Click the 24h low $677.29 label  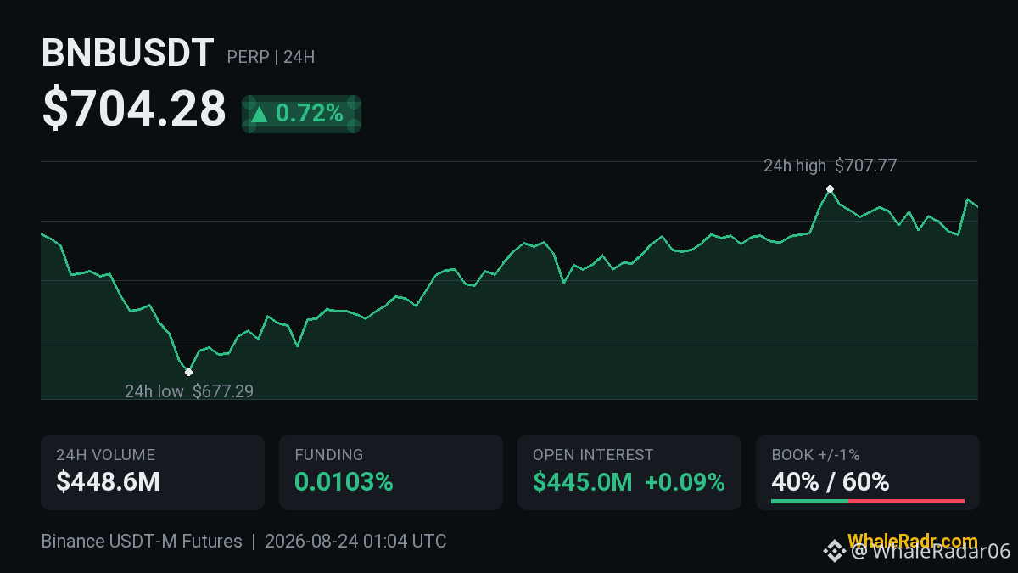(189, 391)
